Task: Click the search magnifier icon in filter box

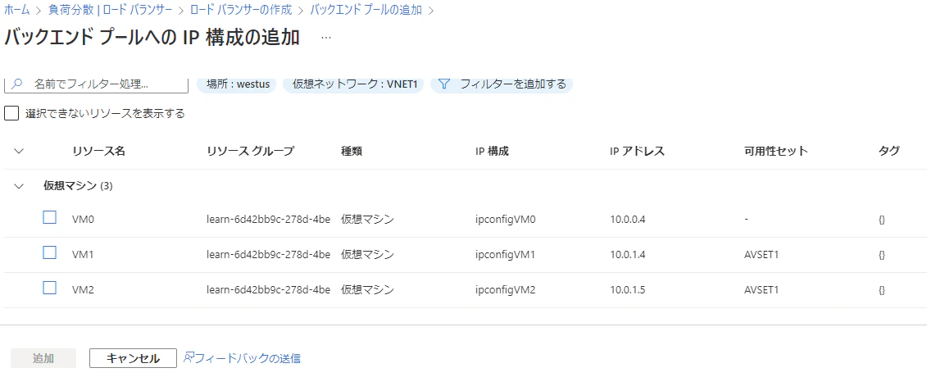Action: click(x=17, y=84)
